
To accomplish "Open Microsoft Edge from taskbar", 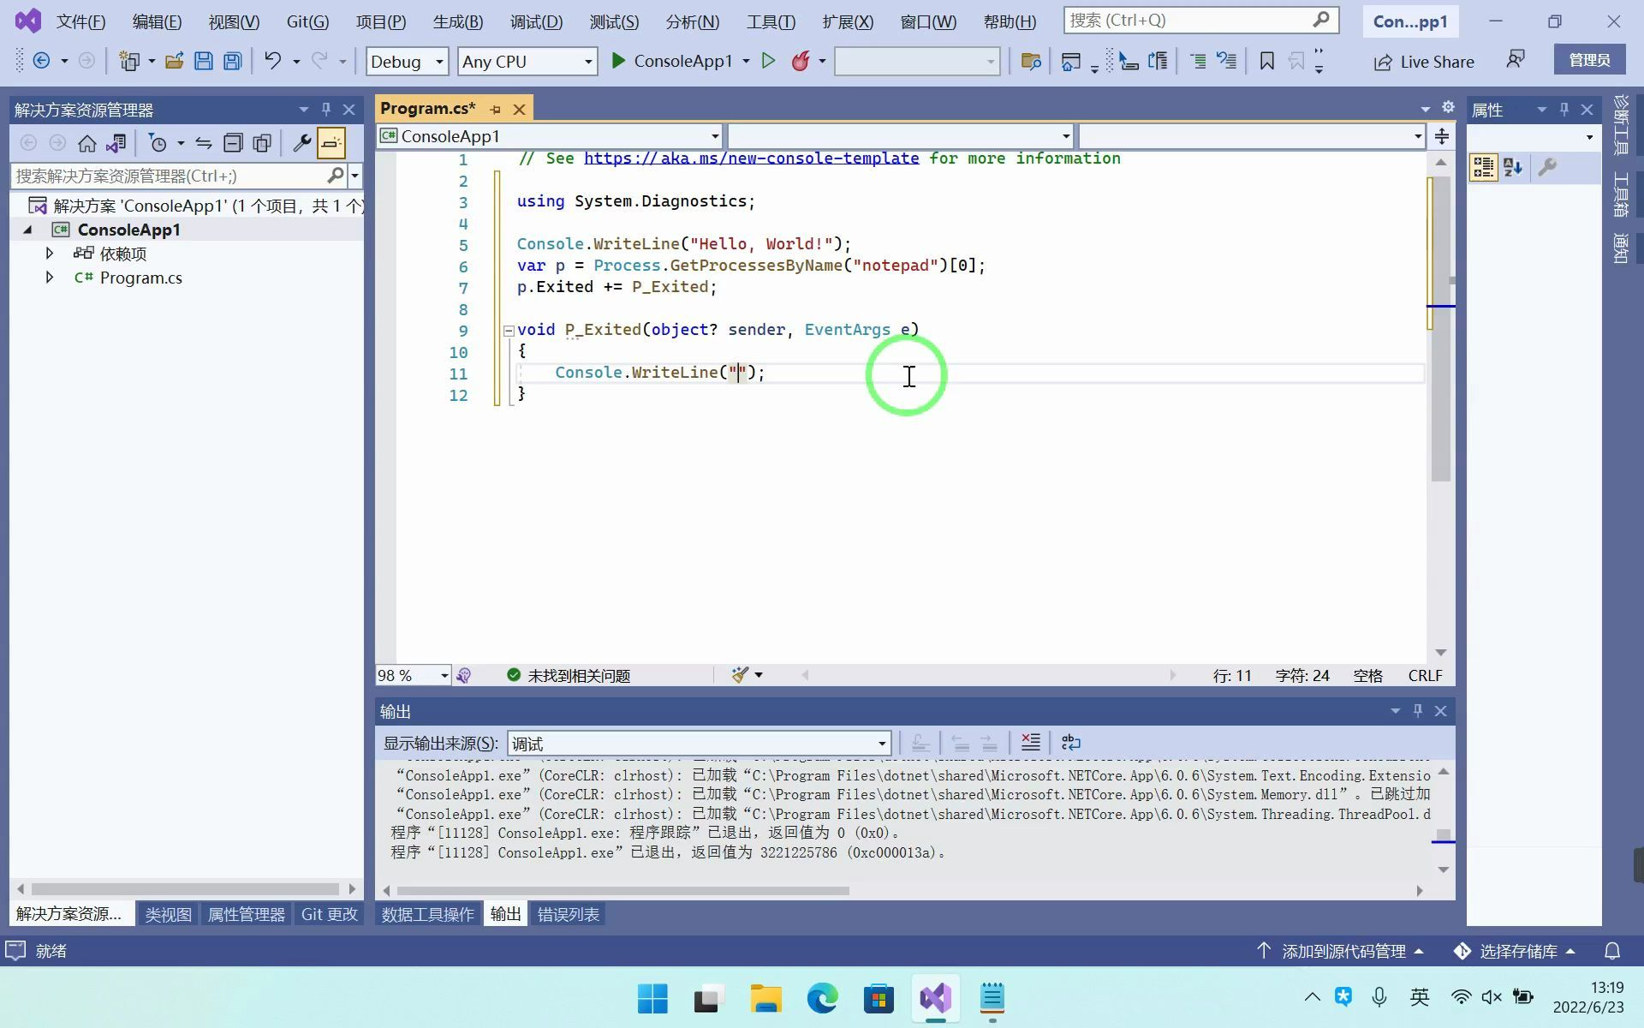I will (x=822, y=998).
